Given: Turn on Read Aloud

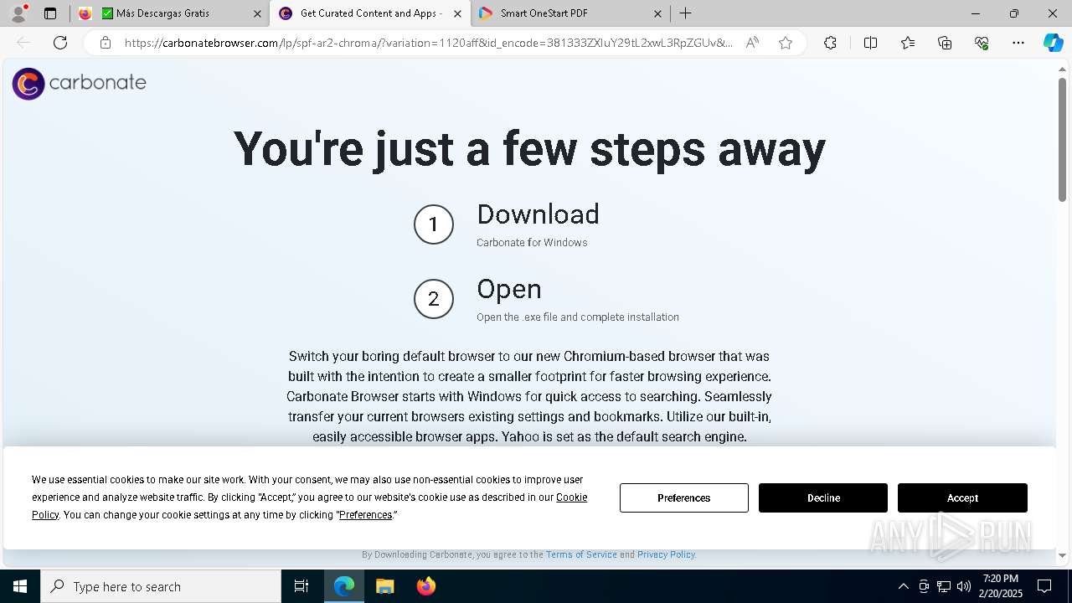Looking at the screenshot, I should click(x=752, y=43).
